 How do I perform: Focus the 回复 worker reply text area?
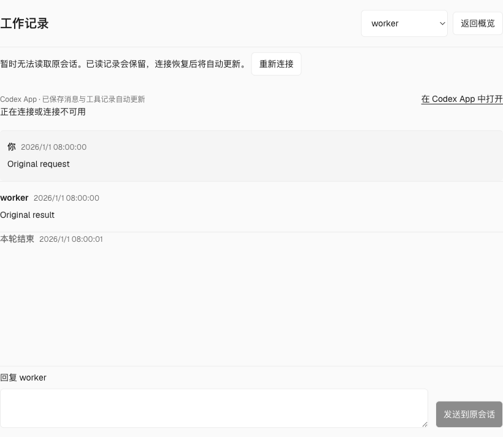(214, 408)
